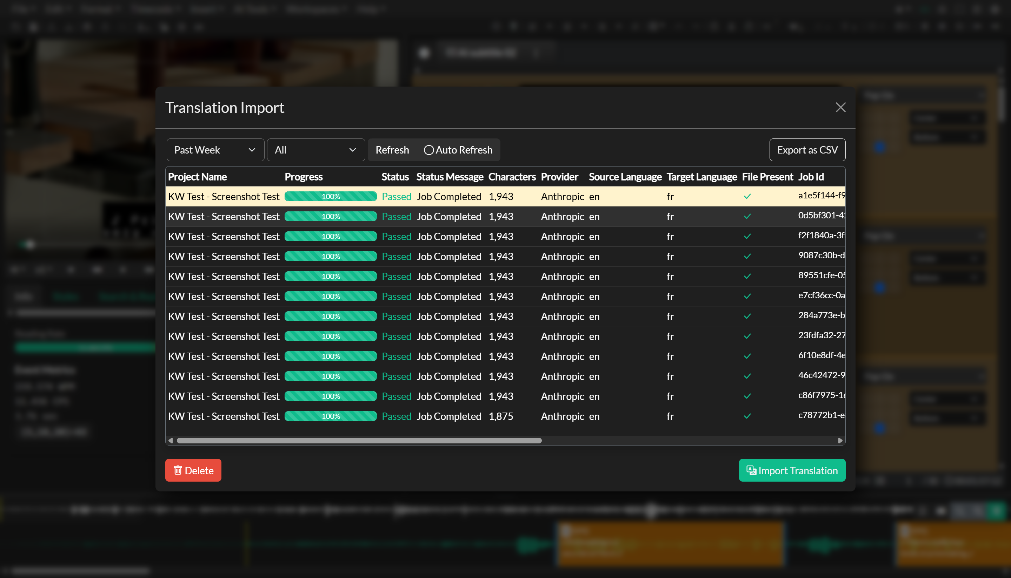This screenshot has width=1011, height=578.
Task: Click the checkmark on the row with 1,875 characters
Action: (747, 416)
